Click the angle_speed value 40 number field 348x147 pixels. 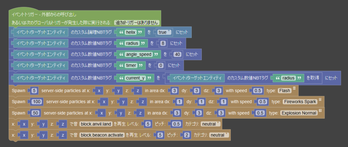(x=177, y=54)
